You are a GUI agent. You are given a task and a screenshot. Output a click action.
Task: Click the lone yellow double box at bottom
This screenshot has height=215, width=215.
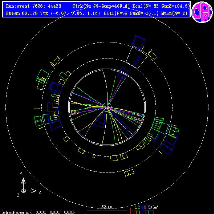coord(129,173)
